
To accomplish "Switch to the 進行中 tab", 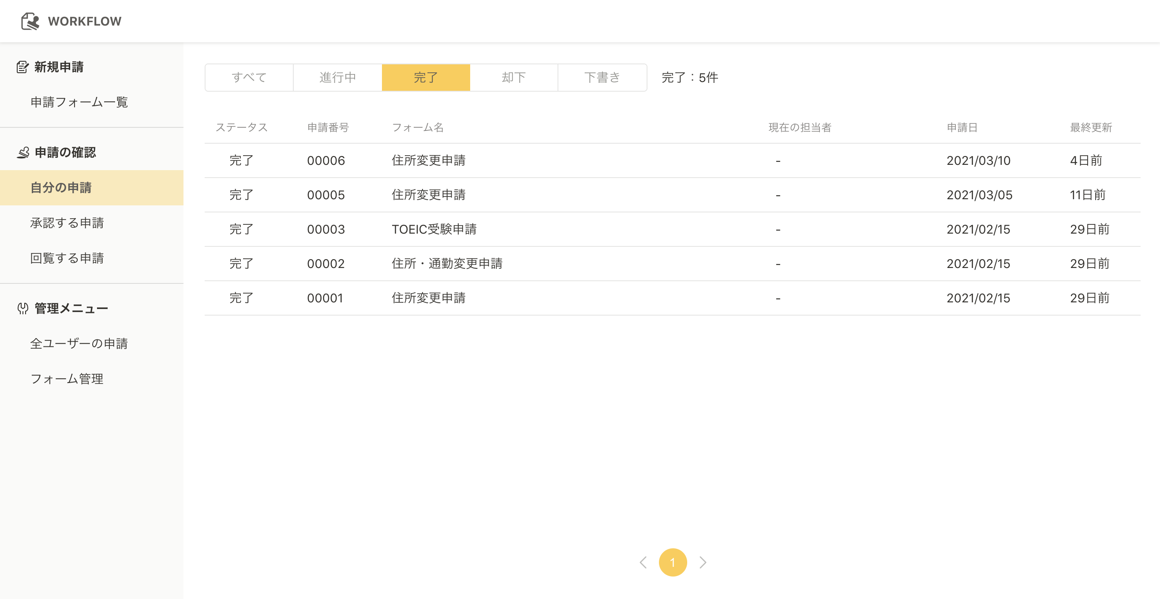I will point(337,78).
